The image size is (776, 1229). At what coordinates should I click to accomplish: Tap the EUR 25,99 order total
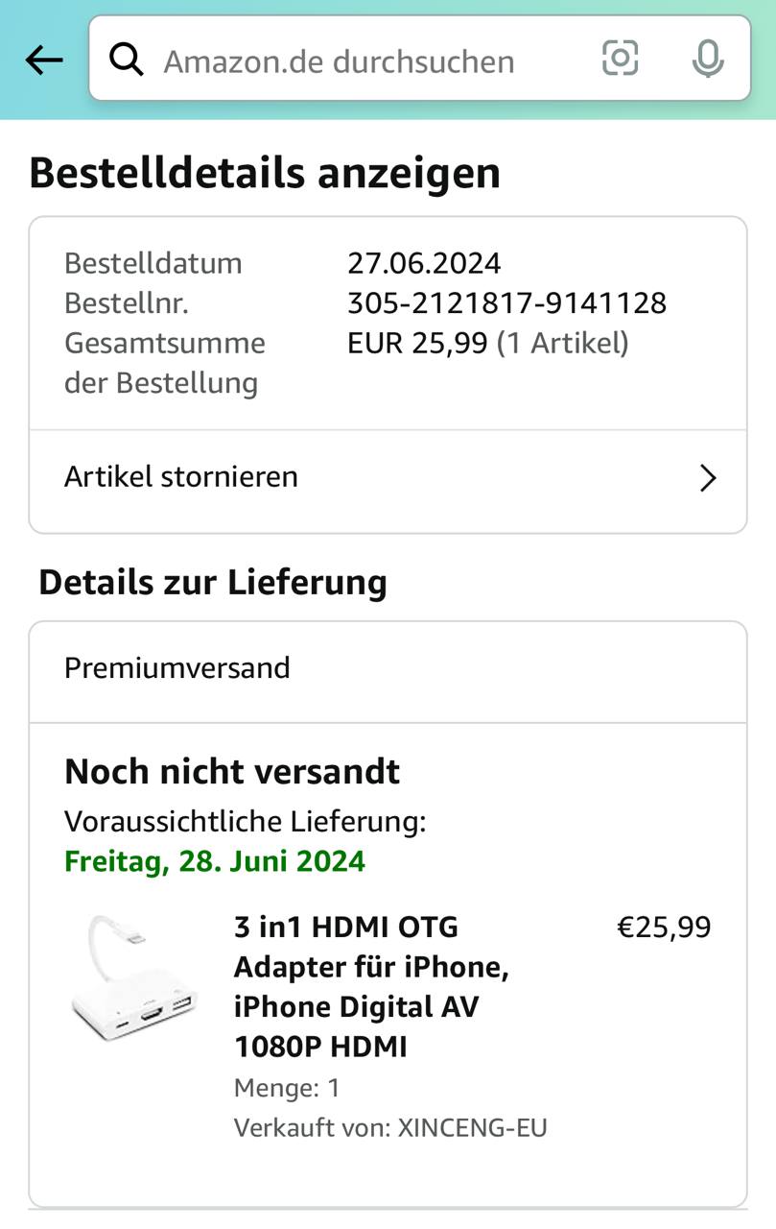[417, 343]
